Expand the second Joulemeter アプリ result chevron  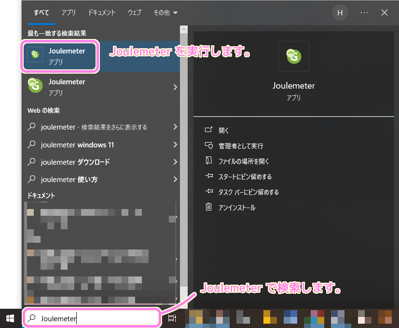click(x=176, y=87)
